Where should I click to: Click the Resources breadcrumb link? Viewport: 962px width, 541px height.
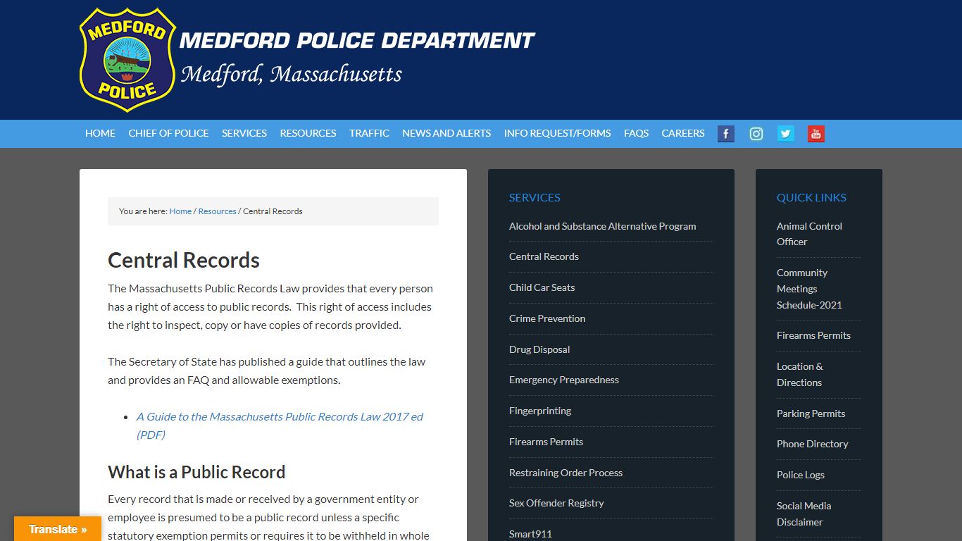point(217,211)
